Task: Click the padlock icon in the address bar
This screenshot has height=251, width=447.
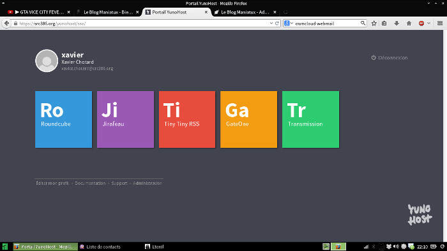Action: pyautogui.click(x=16, y=24)
